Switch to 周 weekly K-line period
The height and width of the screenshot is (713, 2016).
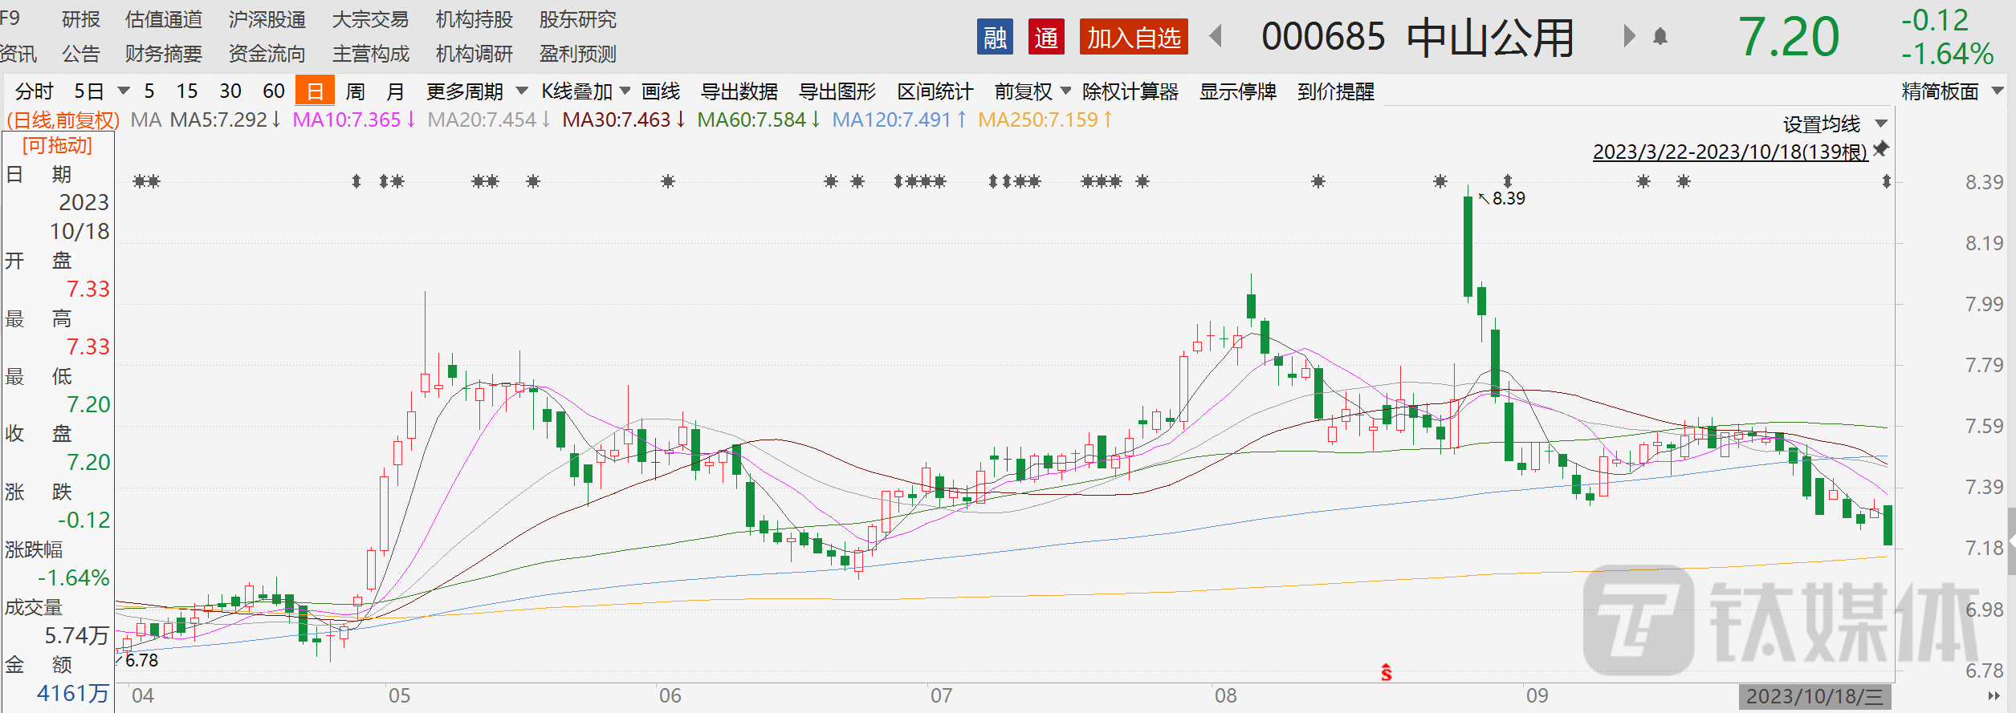click(355, 91)
